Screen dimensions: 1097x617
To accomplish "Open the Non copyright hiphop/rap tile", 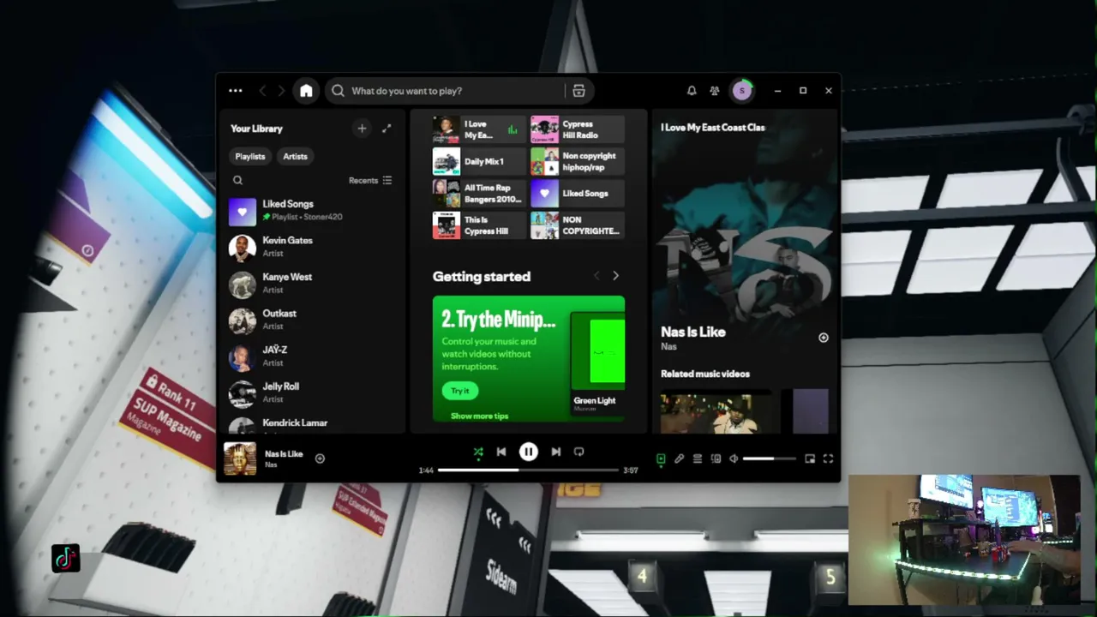I will click(578, 161).
